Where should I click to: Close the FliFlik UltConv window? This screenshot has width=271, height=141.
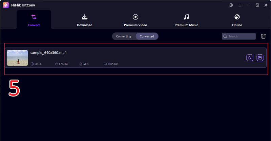click(266, 5)
